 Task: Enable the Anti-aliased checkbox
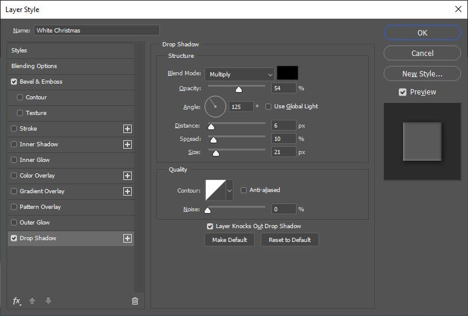[x=244, y=190]
